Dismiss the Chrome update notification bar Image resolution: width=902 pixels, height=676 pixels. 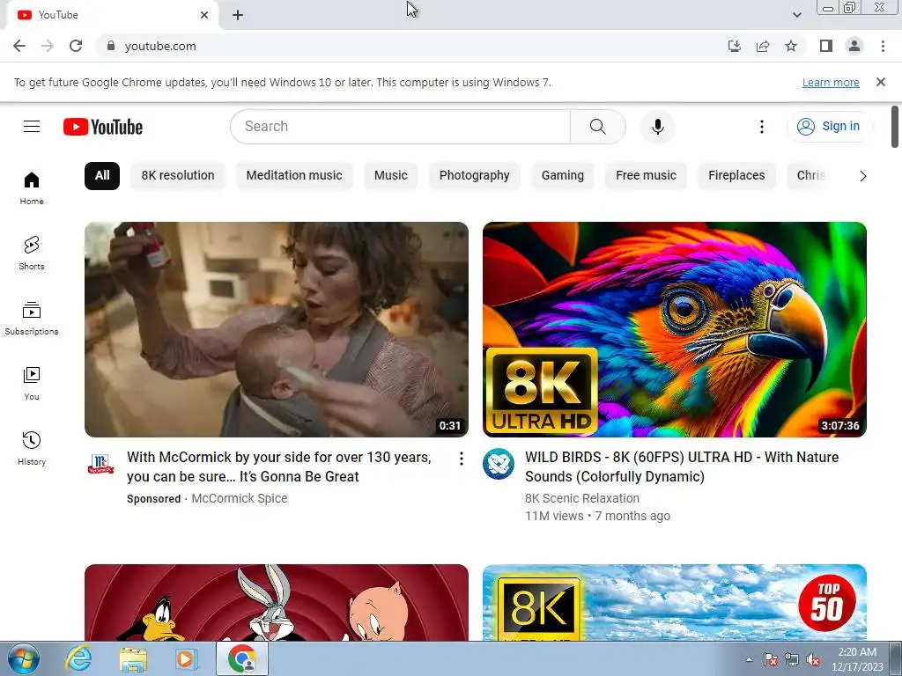881,82
